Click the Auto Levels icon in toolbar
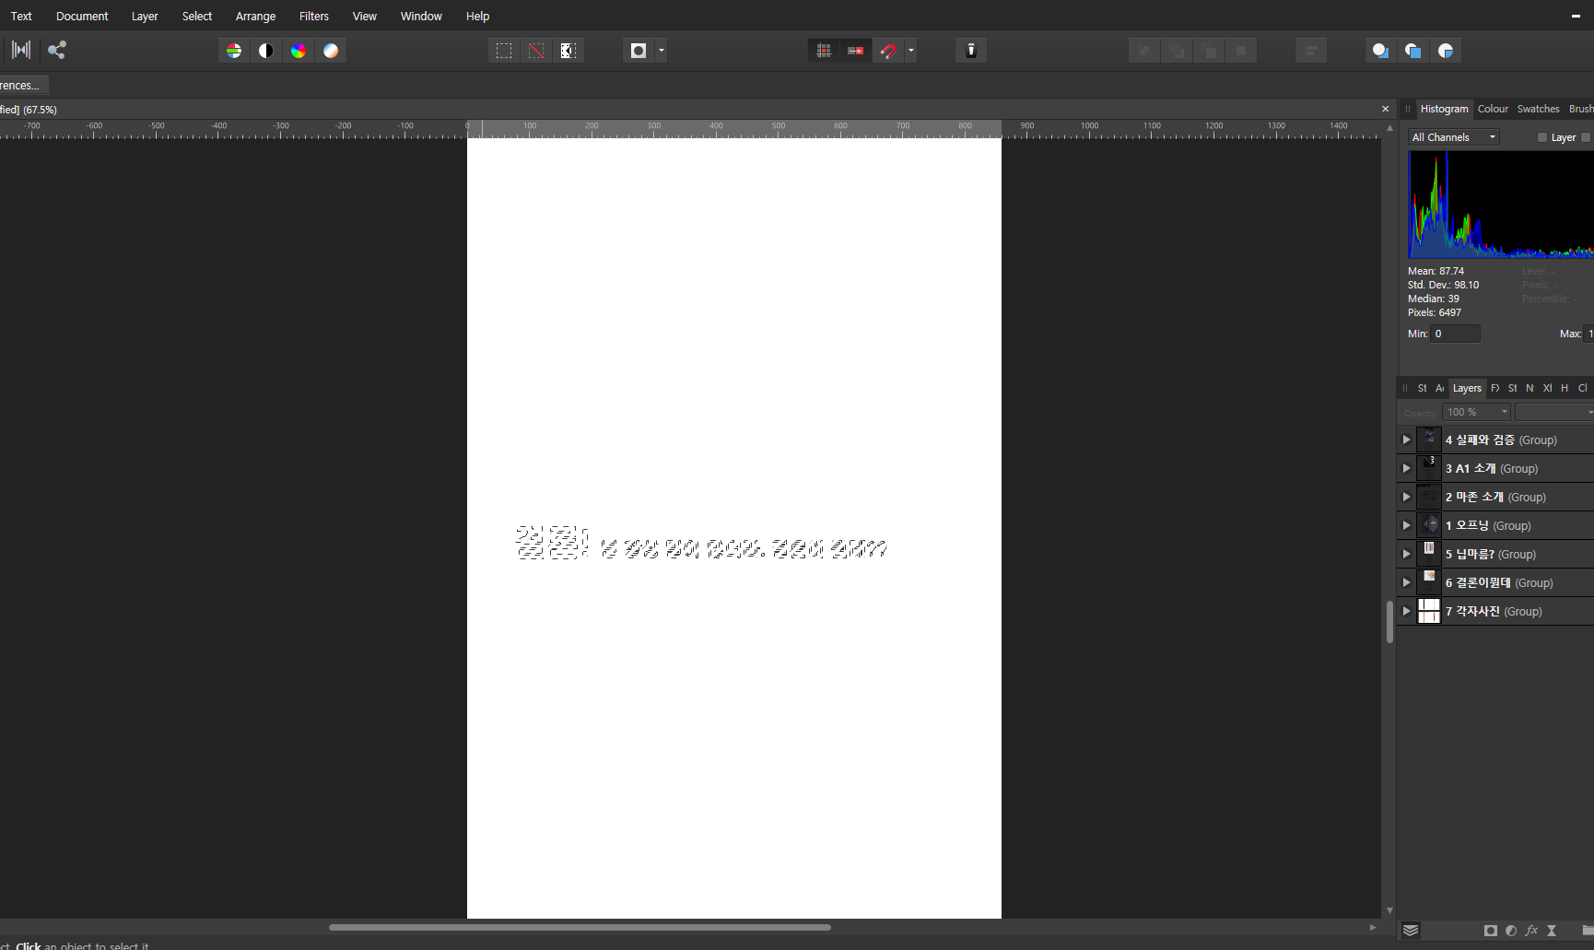This screenshot has height=950, width=1594. point(234,51)
